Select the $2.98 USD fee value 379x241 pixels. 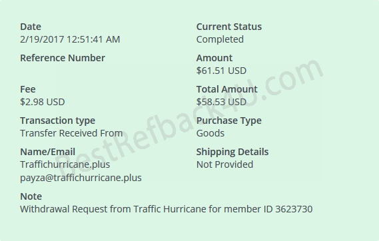click(x=43, y=102)
